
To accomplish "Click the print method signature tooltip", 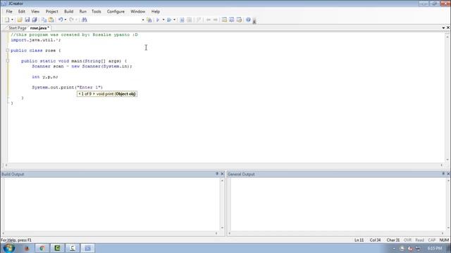I will [107, 93].
